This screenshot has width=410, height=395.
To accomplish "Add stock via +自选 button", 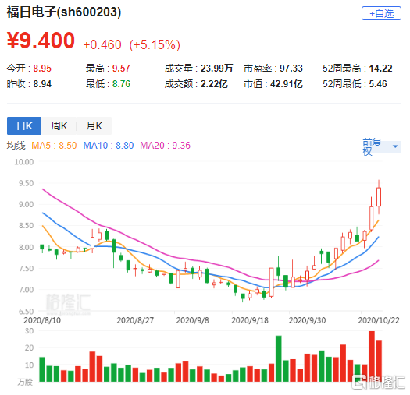I will [x=381, y=13].
